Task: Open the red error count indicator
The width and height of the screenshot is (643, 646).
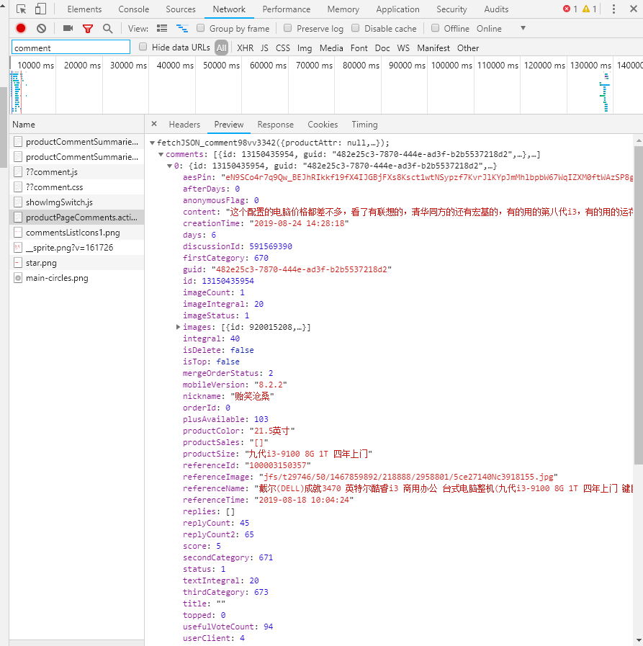Action: (x=570, y=9)
